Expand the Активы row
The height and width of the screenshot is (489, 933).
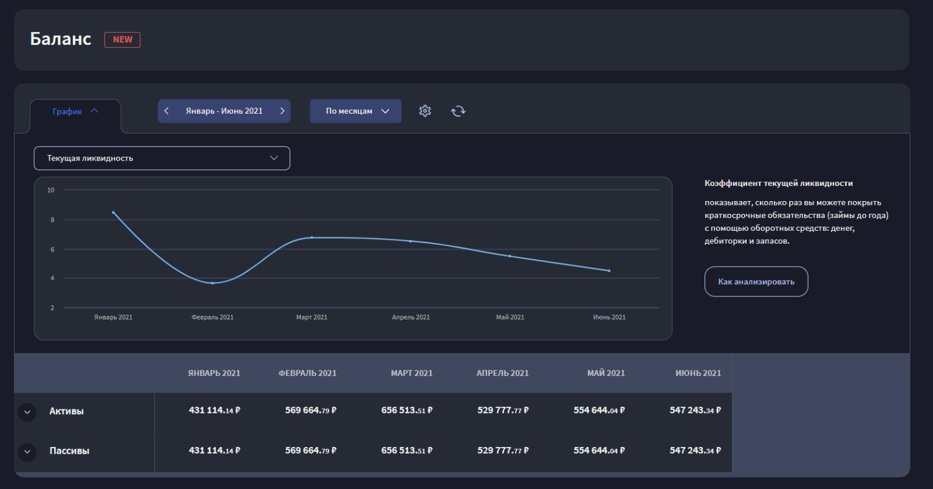click(27, 412)
